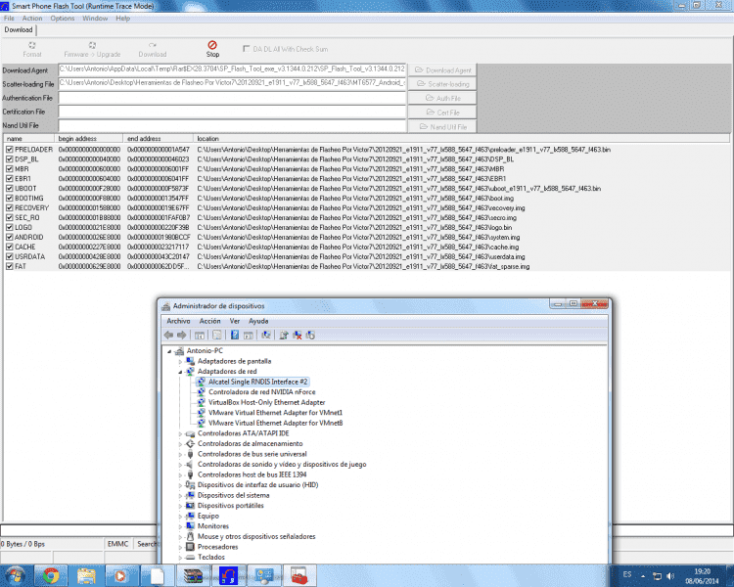Uncheck the UBOOT partition checkbox
Screen dimensions: 734x587
(10, 189)
